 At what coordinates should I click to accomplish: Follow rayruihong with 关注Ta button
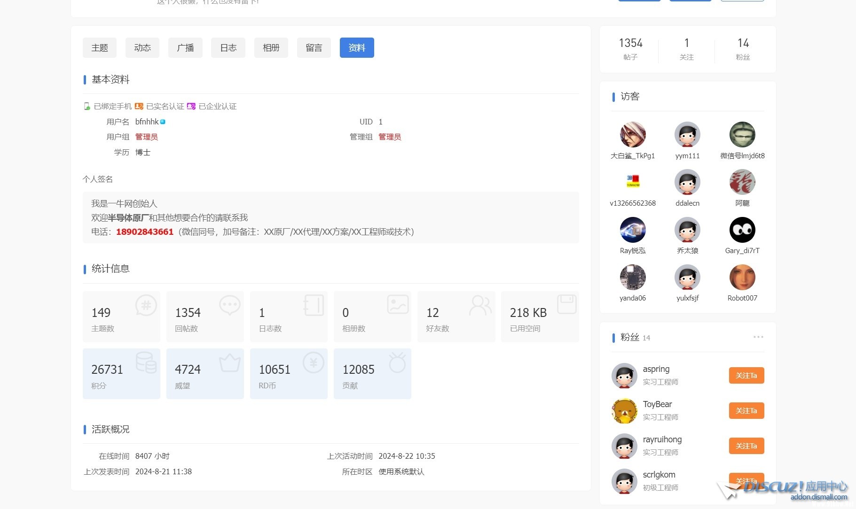(x=746, y=446)
